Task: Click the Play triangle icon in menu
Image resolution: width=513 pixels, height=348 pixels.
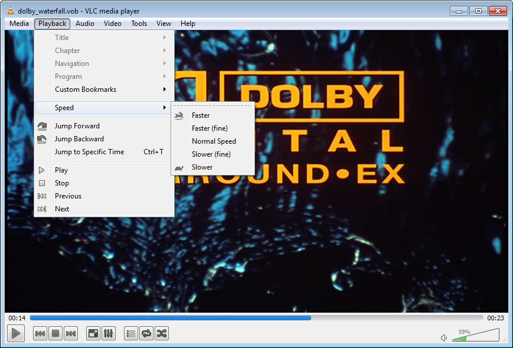Action: tap(41, 170)
